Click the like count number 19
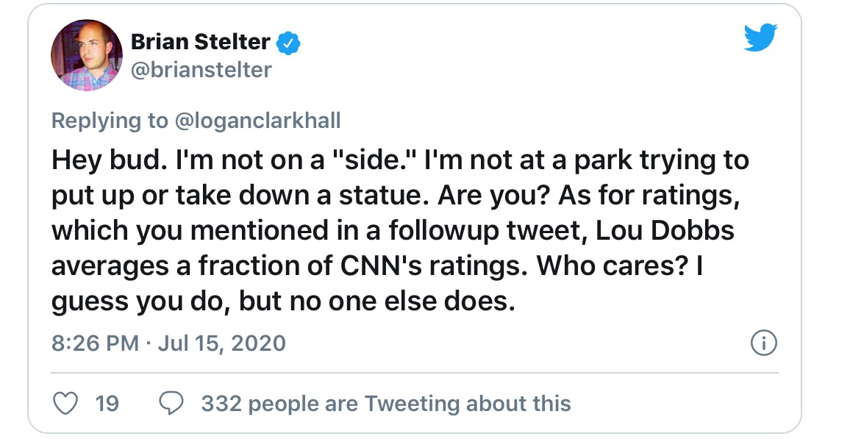The width and height of the screenshot is (850, 439). pyautogui.click(x=107, y=403)
